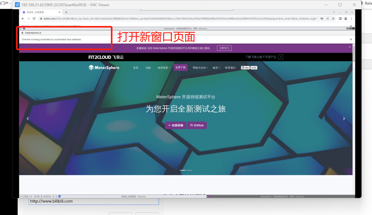Viewport: 372px width, 215px height.
Task: Click the 为您开启全新测试之旅 headline
Action: [186, 109]
